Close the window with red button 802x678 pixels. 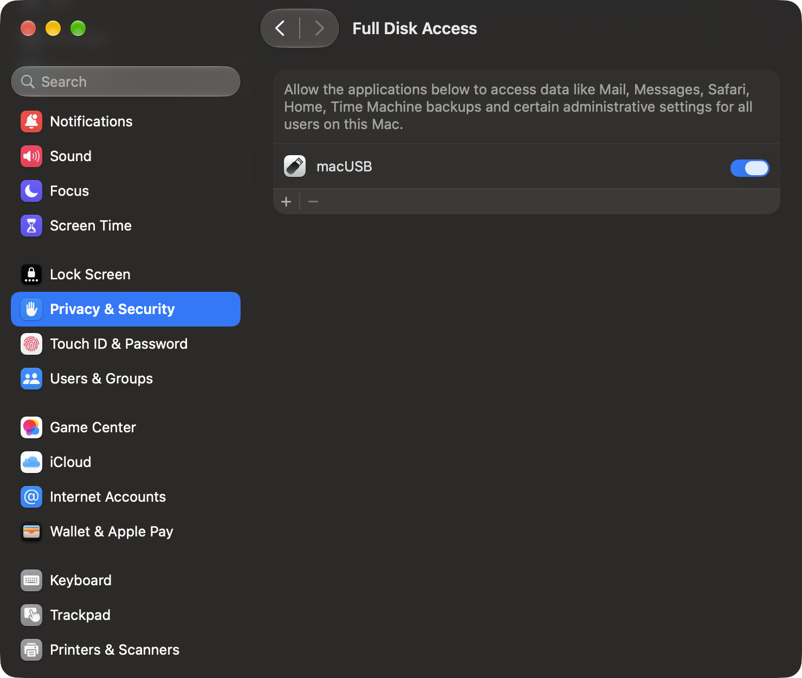pos(28,28)
